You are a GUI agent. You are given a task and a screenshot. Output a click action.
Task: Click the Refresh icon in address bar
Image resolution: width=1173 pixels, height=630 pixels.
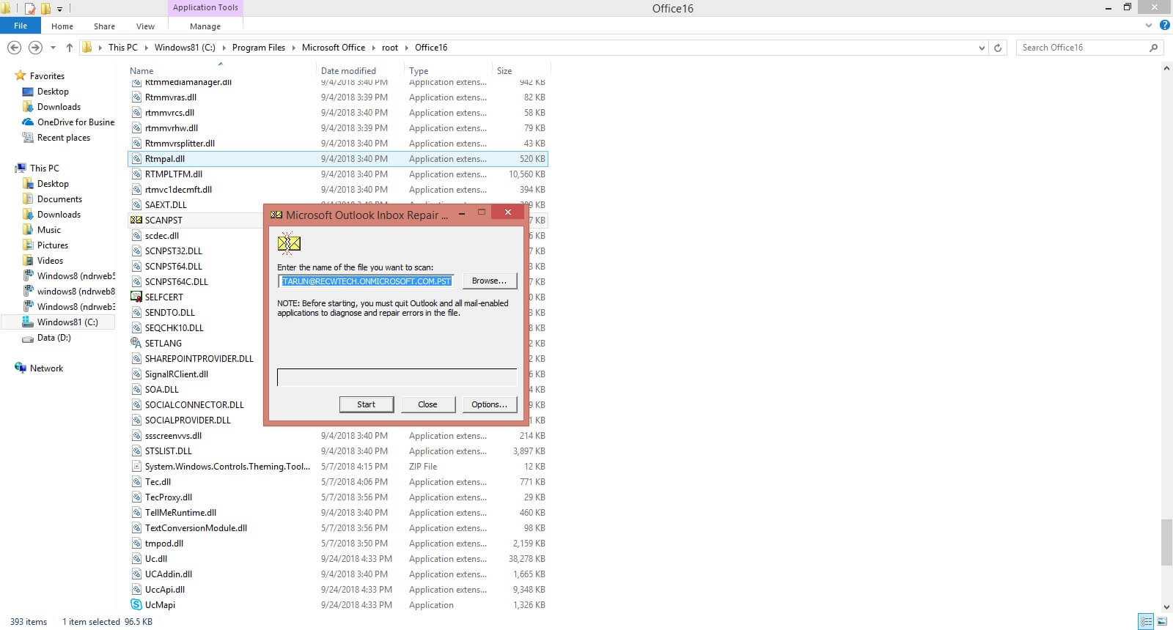point(998,48)
